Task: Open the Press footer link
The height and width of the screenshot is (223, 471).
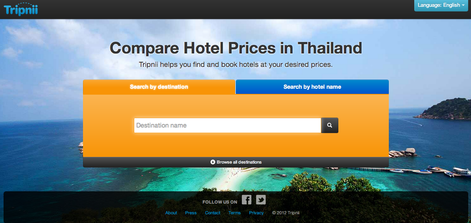Action: (191, 213)
